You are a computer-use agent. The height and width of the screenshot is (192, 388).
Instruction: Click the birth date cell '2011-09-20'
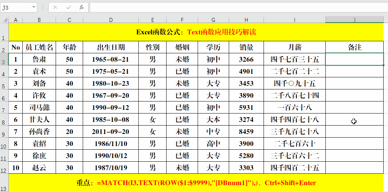click(x=111, y=132)
